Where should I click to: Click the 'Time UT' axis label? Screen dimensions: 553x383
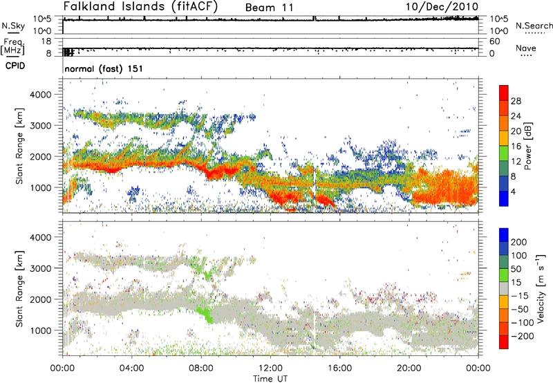[x=270, y=379]
